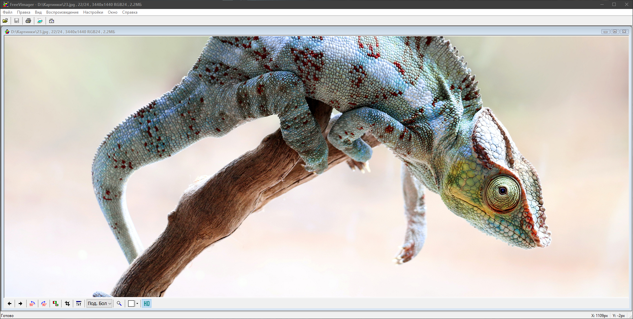Click the magnifier zoom icon
This screenshot has width=633, height=319.
pyautogui.click(x=119, y=303)
